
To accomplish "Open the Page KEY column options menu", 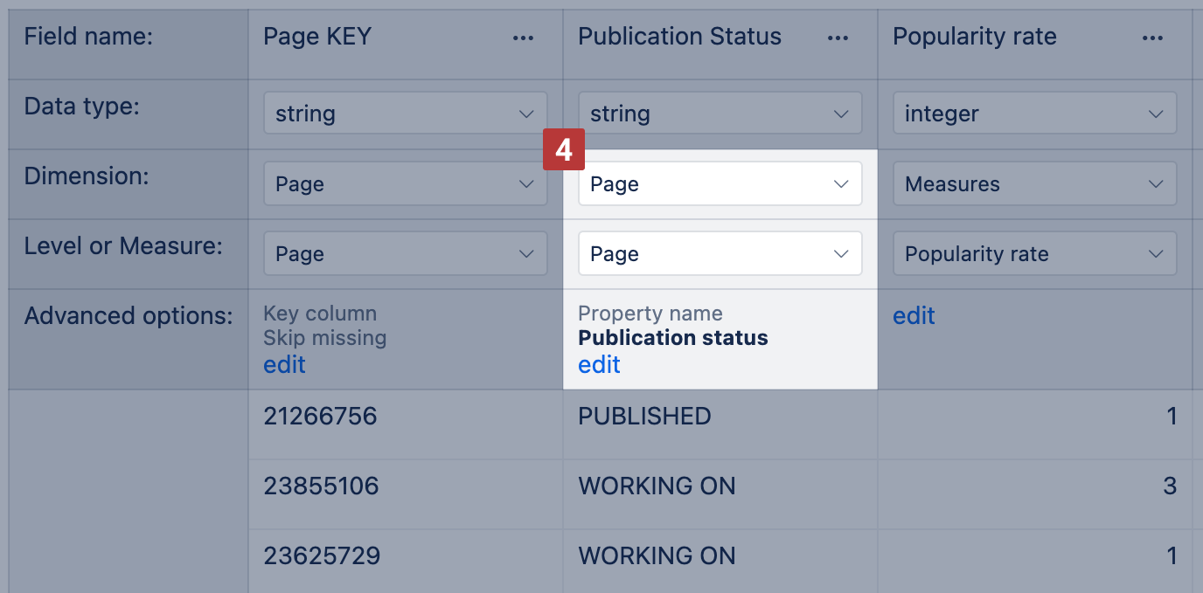I will tap(523, 38).
